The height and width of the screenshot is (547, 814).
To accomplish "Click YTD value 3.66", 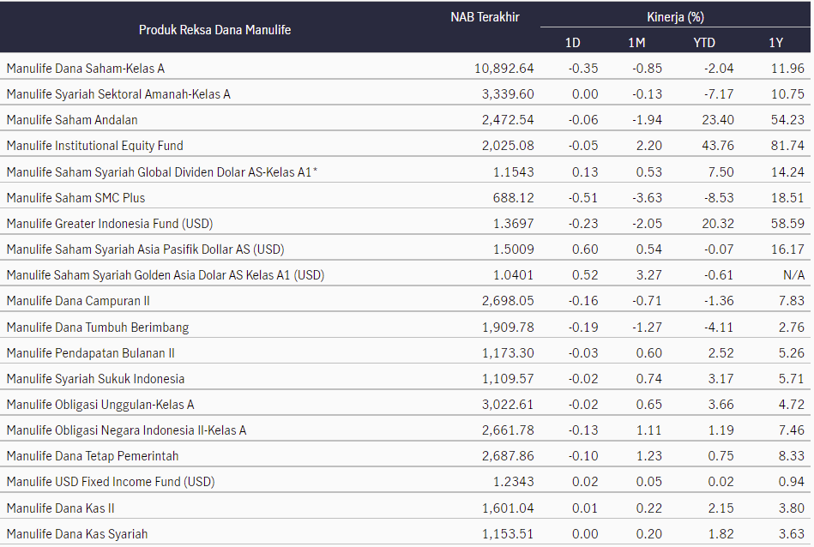I will point(721,405).
